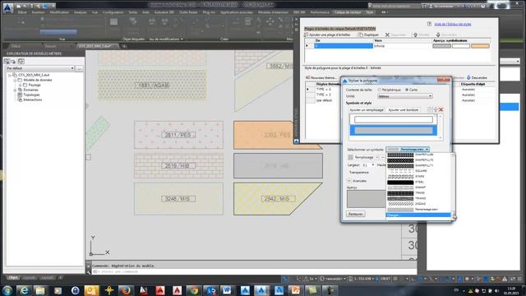526x296 pixels.
Task: Choose the Charger… entry in symbol list
Action: point(418,215)
